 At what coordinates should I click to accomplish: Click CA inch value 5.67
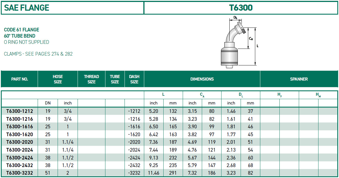click(x=192, y=158)
